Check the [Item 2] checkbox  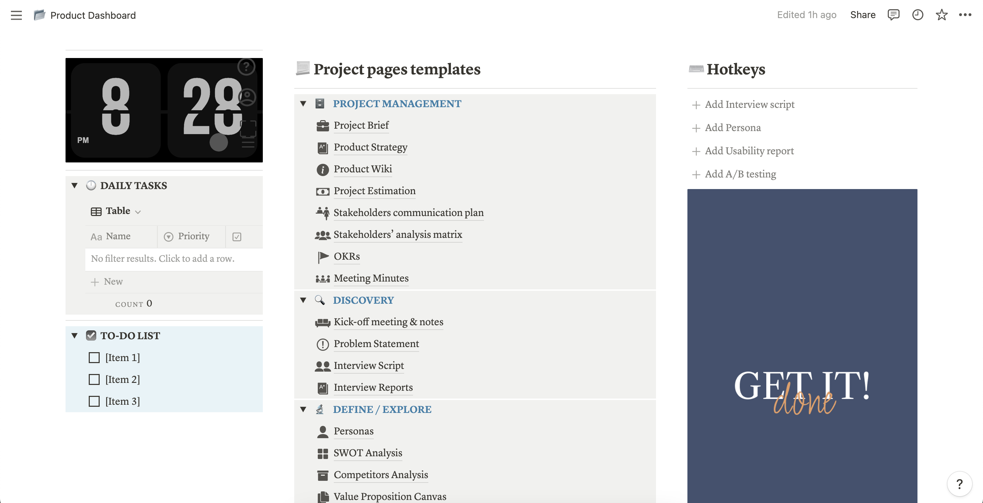point(94,379)
